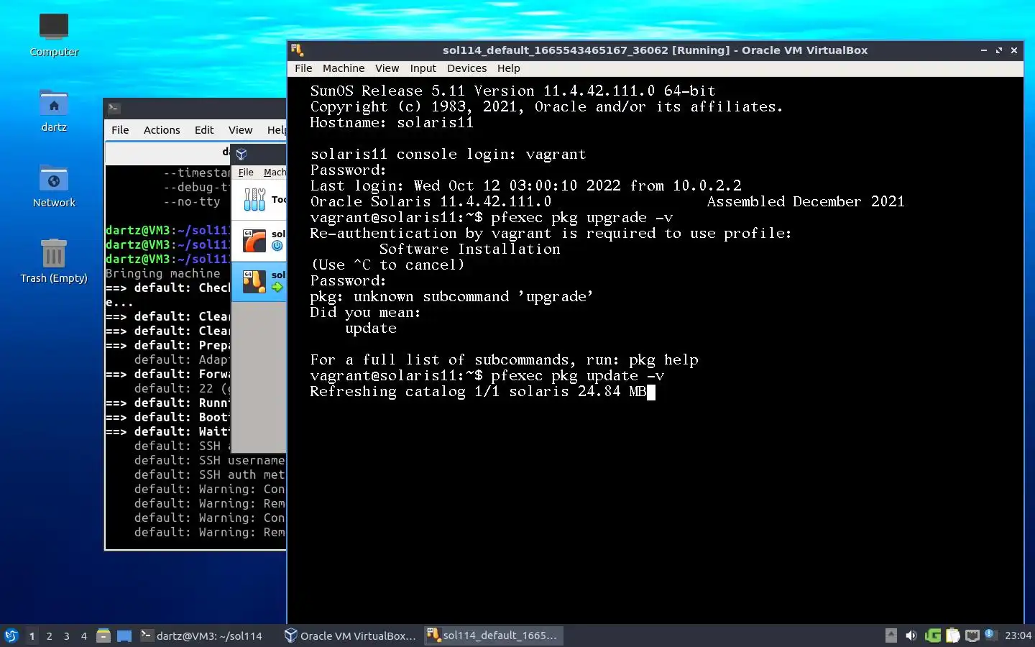The height and width of the screenshot is (647, 1035).
Task: Open Machine menu in VirtualBox Manager
Action: (x=275, y=173)
